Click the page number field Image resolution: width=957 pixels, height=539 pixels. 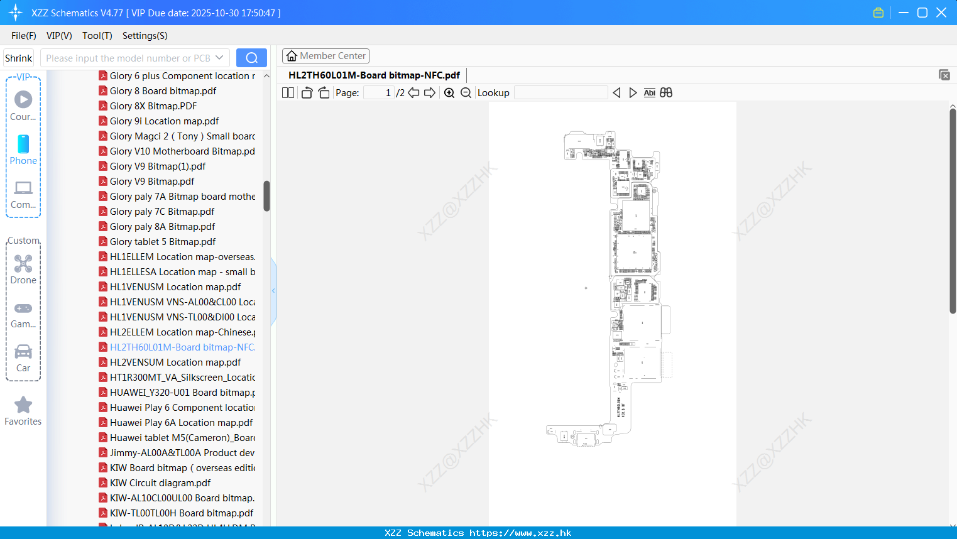click(379, 93)
